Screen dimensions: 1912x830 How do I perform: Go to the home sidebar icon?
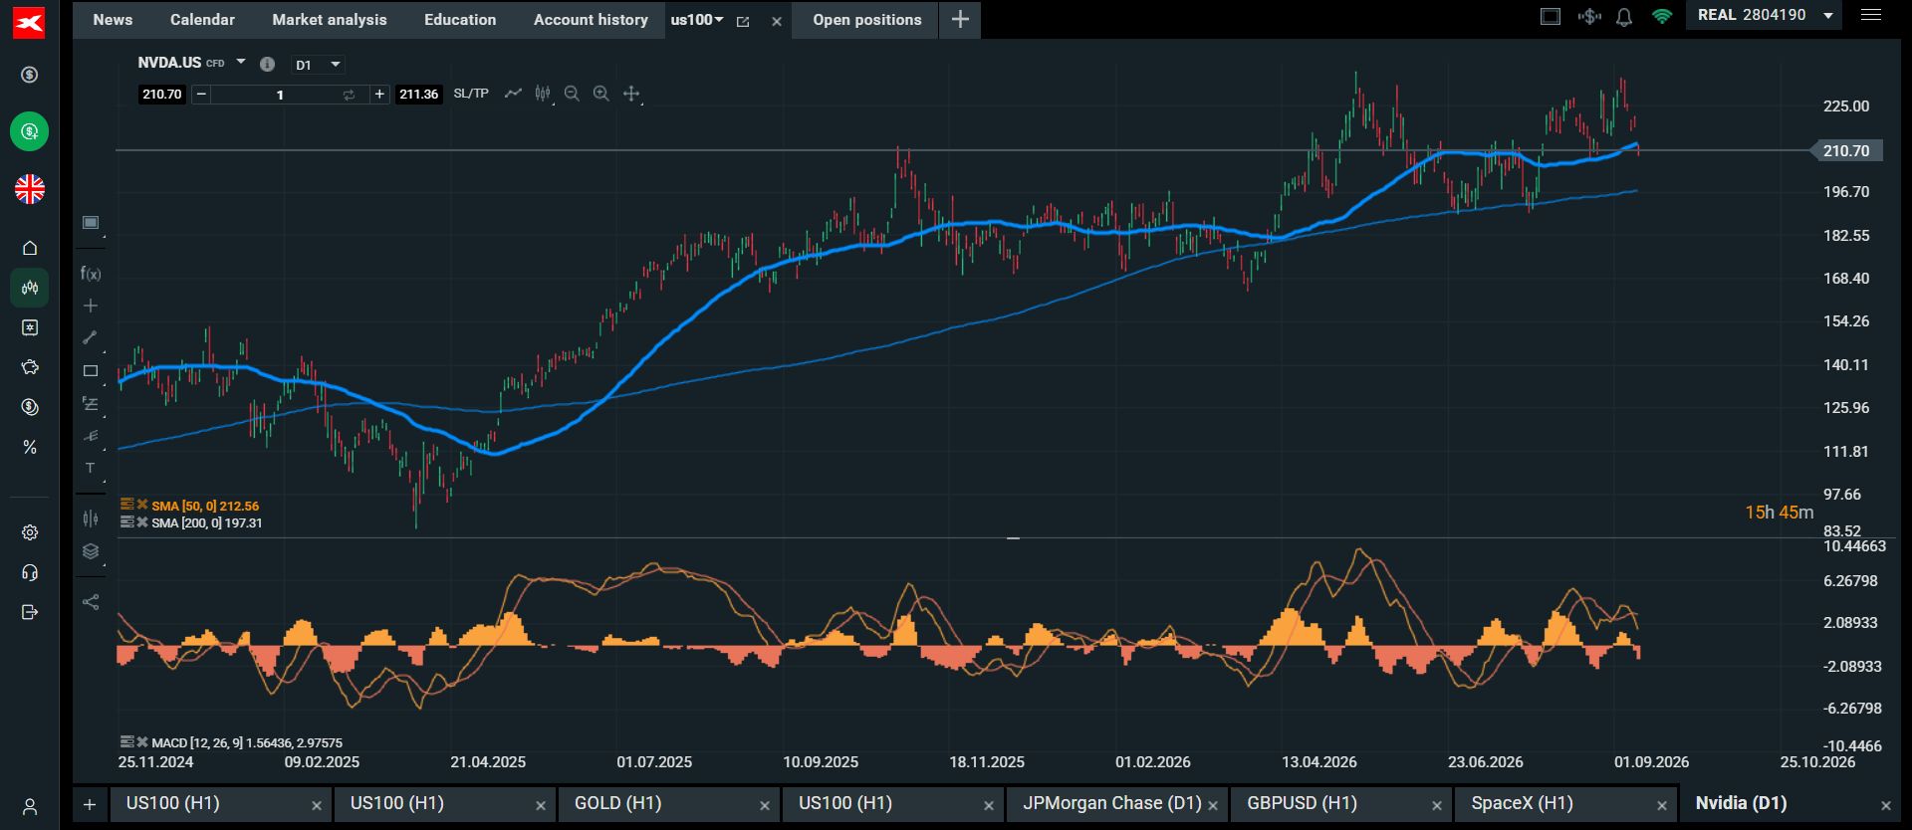click(30, 248)
